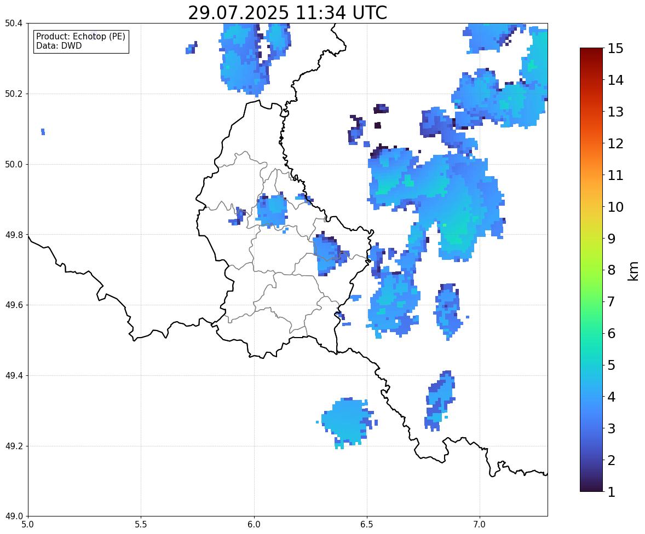The height and width of the screenshot is (534, 645).
Task: Click the colorbar tick label 12
Action: [615, 143]
